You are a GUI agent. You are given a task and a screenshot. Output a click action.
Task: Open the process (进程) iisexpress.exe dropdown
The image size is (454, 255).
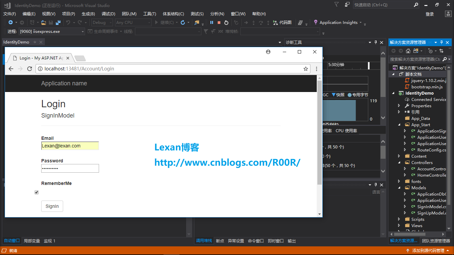coord(52,32)
